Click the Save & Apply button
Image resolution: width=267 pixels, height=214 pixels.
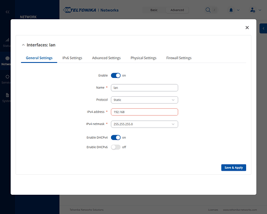[234, 168]
